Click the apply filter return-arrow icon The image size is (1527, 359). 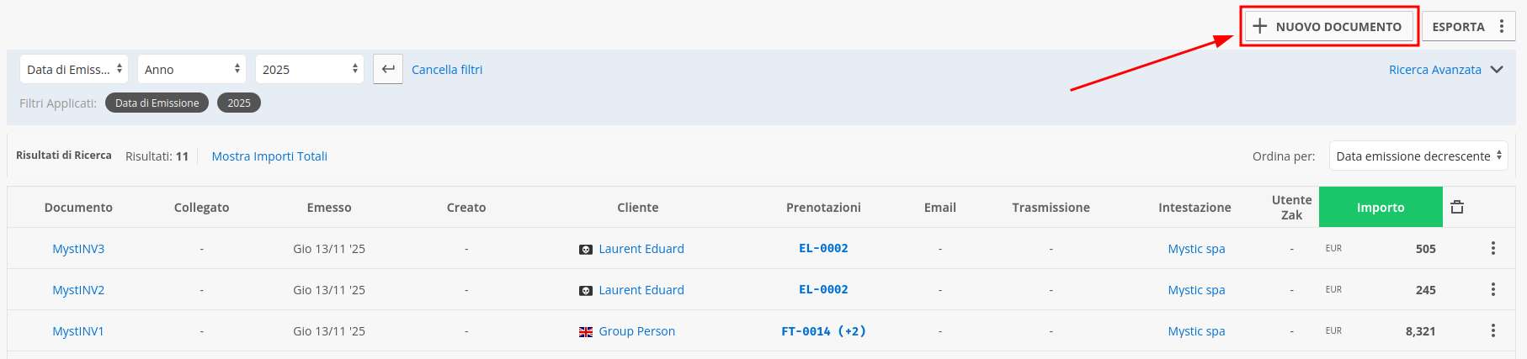point(388,69)
